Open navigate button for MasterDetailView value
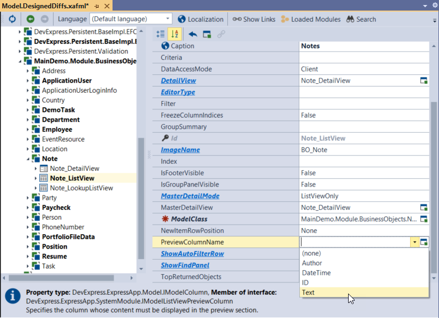Viewport: 439px width, 318px height. [424, 208]
